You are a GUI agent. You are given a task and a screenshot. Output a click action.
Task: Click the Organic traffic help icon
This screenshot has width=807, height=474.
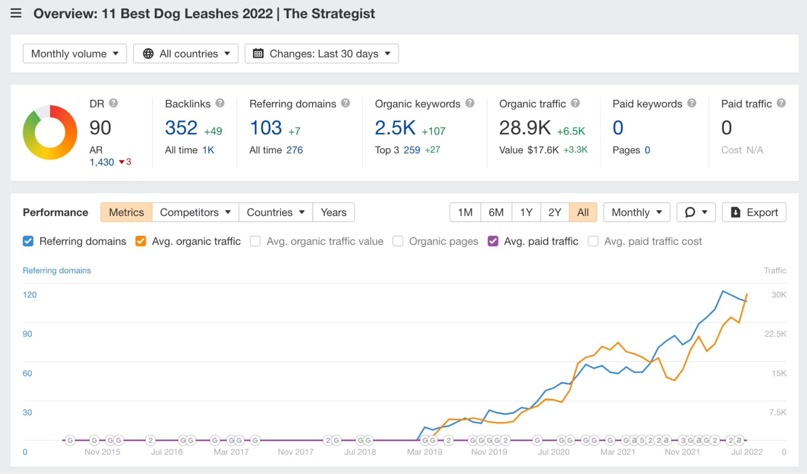tap(575, 103)
